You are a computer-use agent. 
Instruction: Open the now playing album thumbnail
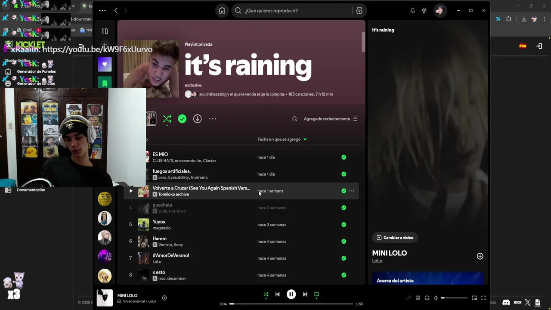point(105,298)
